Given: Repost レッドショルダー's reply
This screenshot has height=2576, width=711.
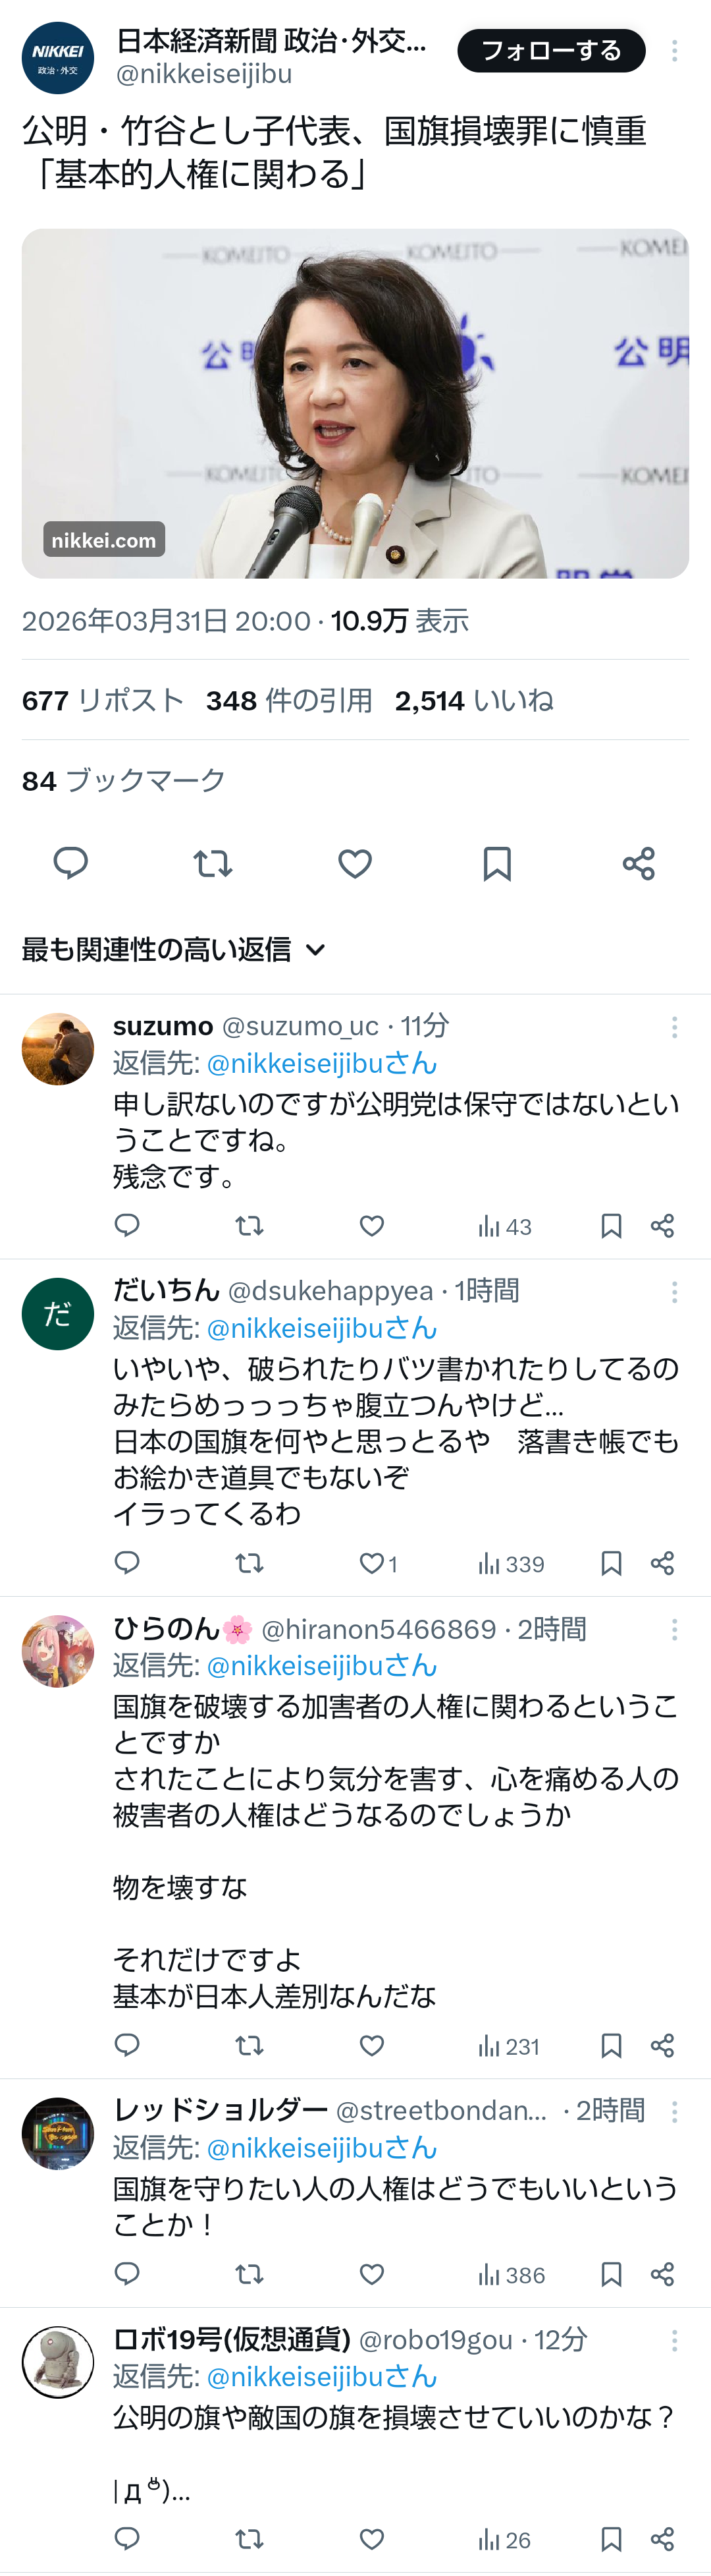Looking at the screenshot, I should coord(249,2275).
